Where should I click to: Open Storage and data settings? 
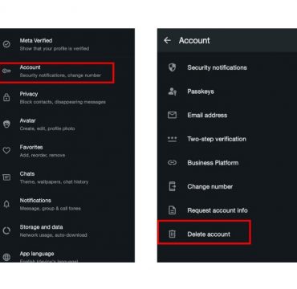tap(67, 230)
